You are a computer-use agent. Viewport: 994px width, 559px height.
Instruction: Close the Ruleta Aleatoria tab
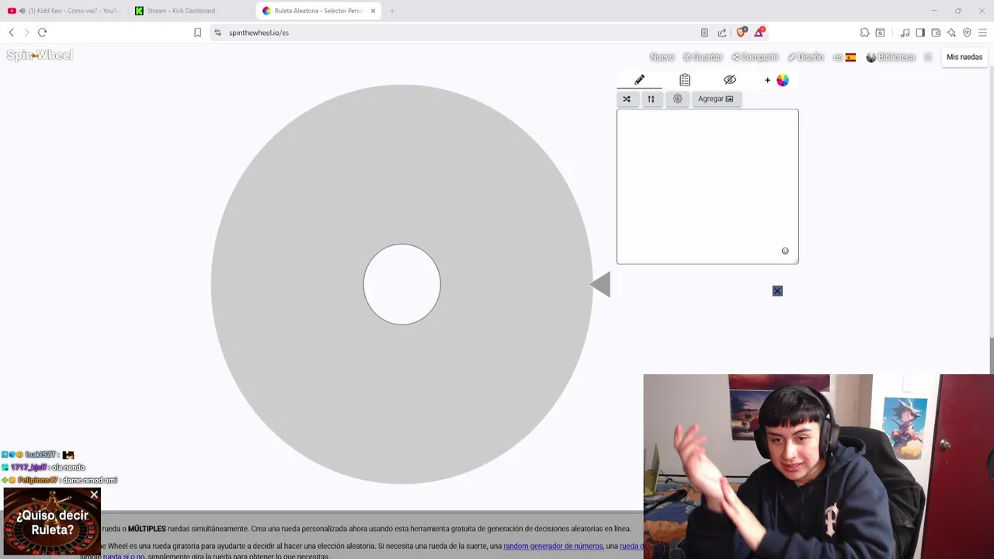pyautogui.click(x=373, y=11)
